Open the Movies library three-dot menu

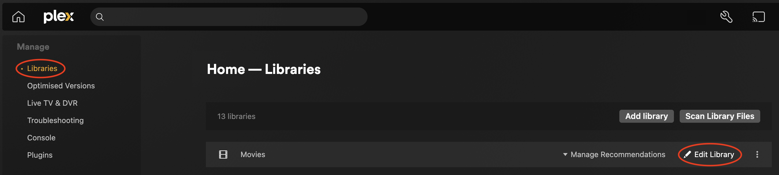[x=757, y=154]
